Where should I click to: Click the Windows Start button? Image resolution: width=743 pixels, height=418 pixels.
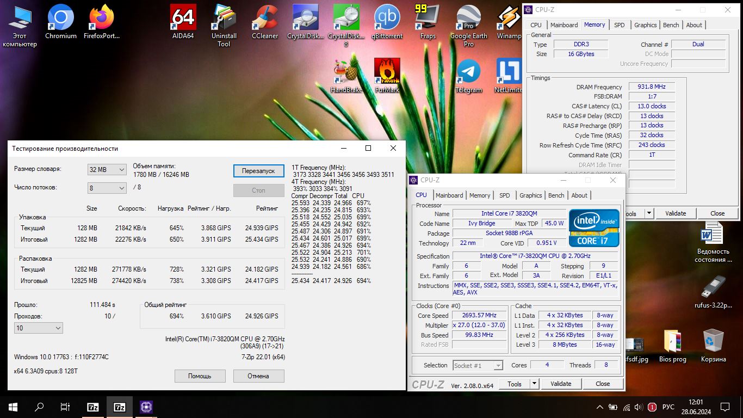(x=13, y=407)
